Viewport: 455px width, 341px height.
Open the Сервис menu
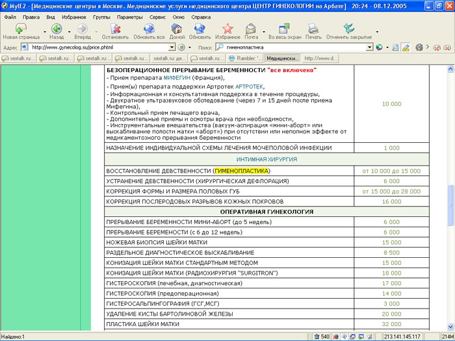pyautogui.click(x=157, y=16)
